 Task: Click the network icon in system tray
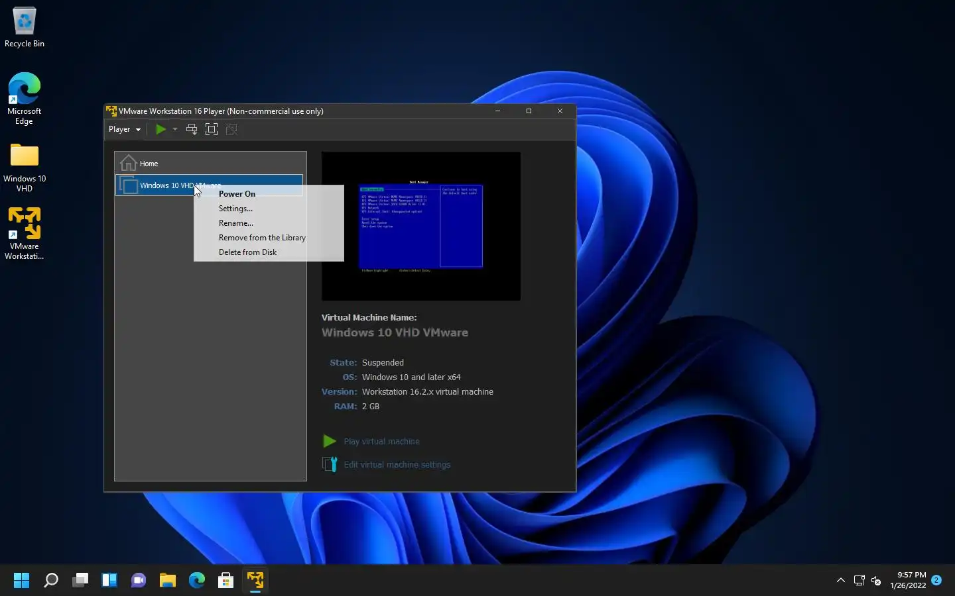click(x=859, y=581)
